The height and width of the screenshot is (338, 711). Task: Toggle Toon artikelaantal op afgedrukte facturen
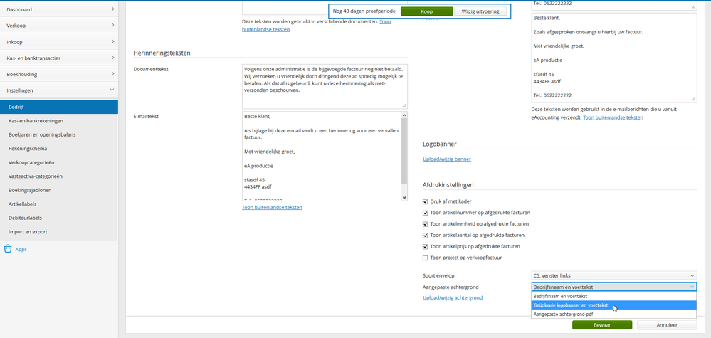click(426, 235)
